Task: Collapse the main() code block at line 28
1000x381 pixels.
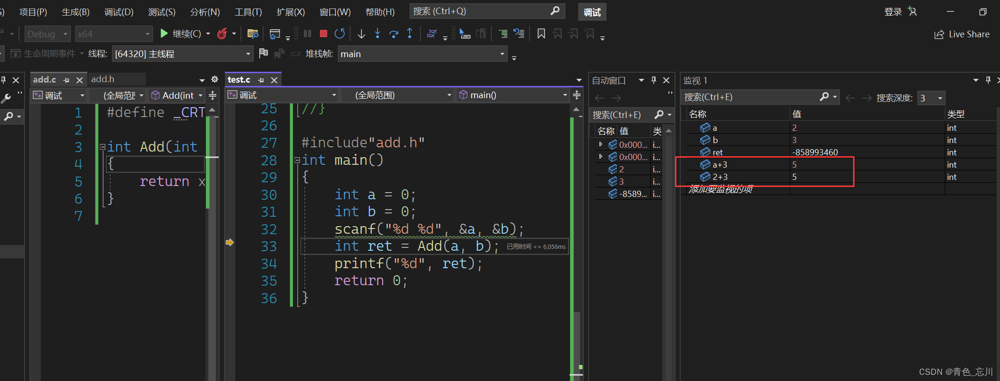Action: tap(297, 161)
